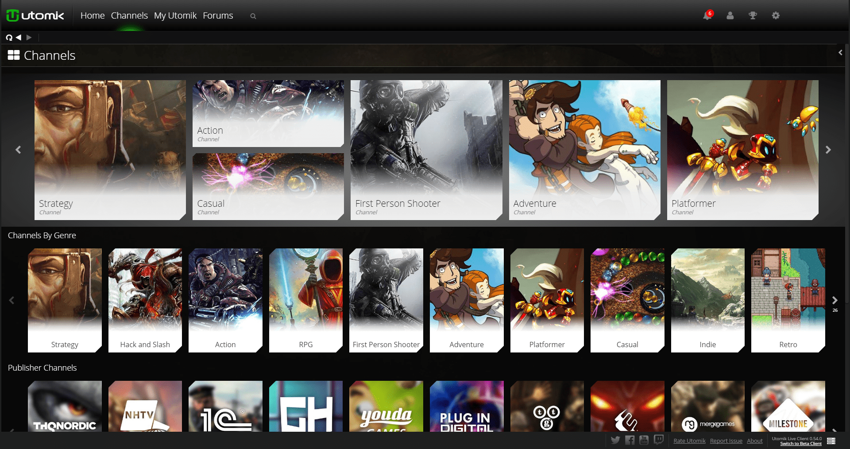Show previous genre channels
Image resolution: width=850 pixels, height=449 pixels.
12,301
